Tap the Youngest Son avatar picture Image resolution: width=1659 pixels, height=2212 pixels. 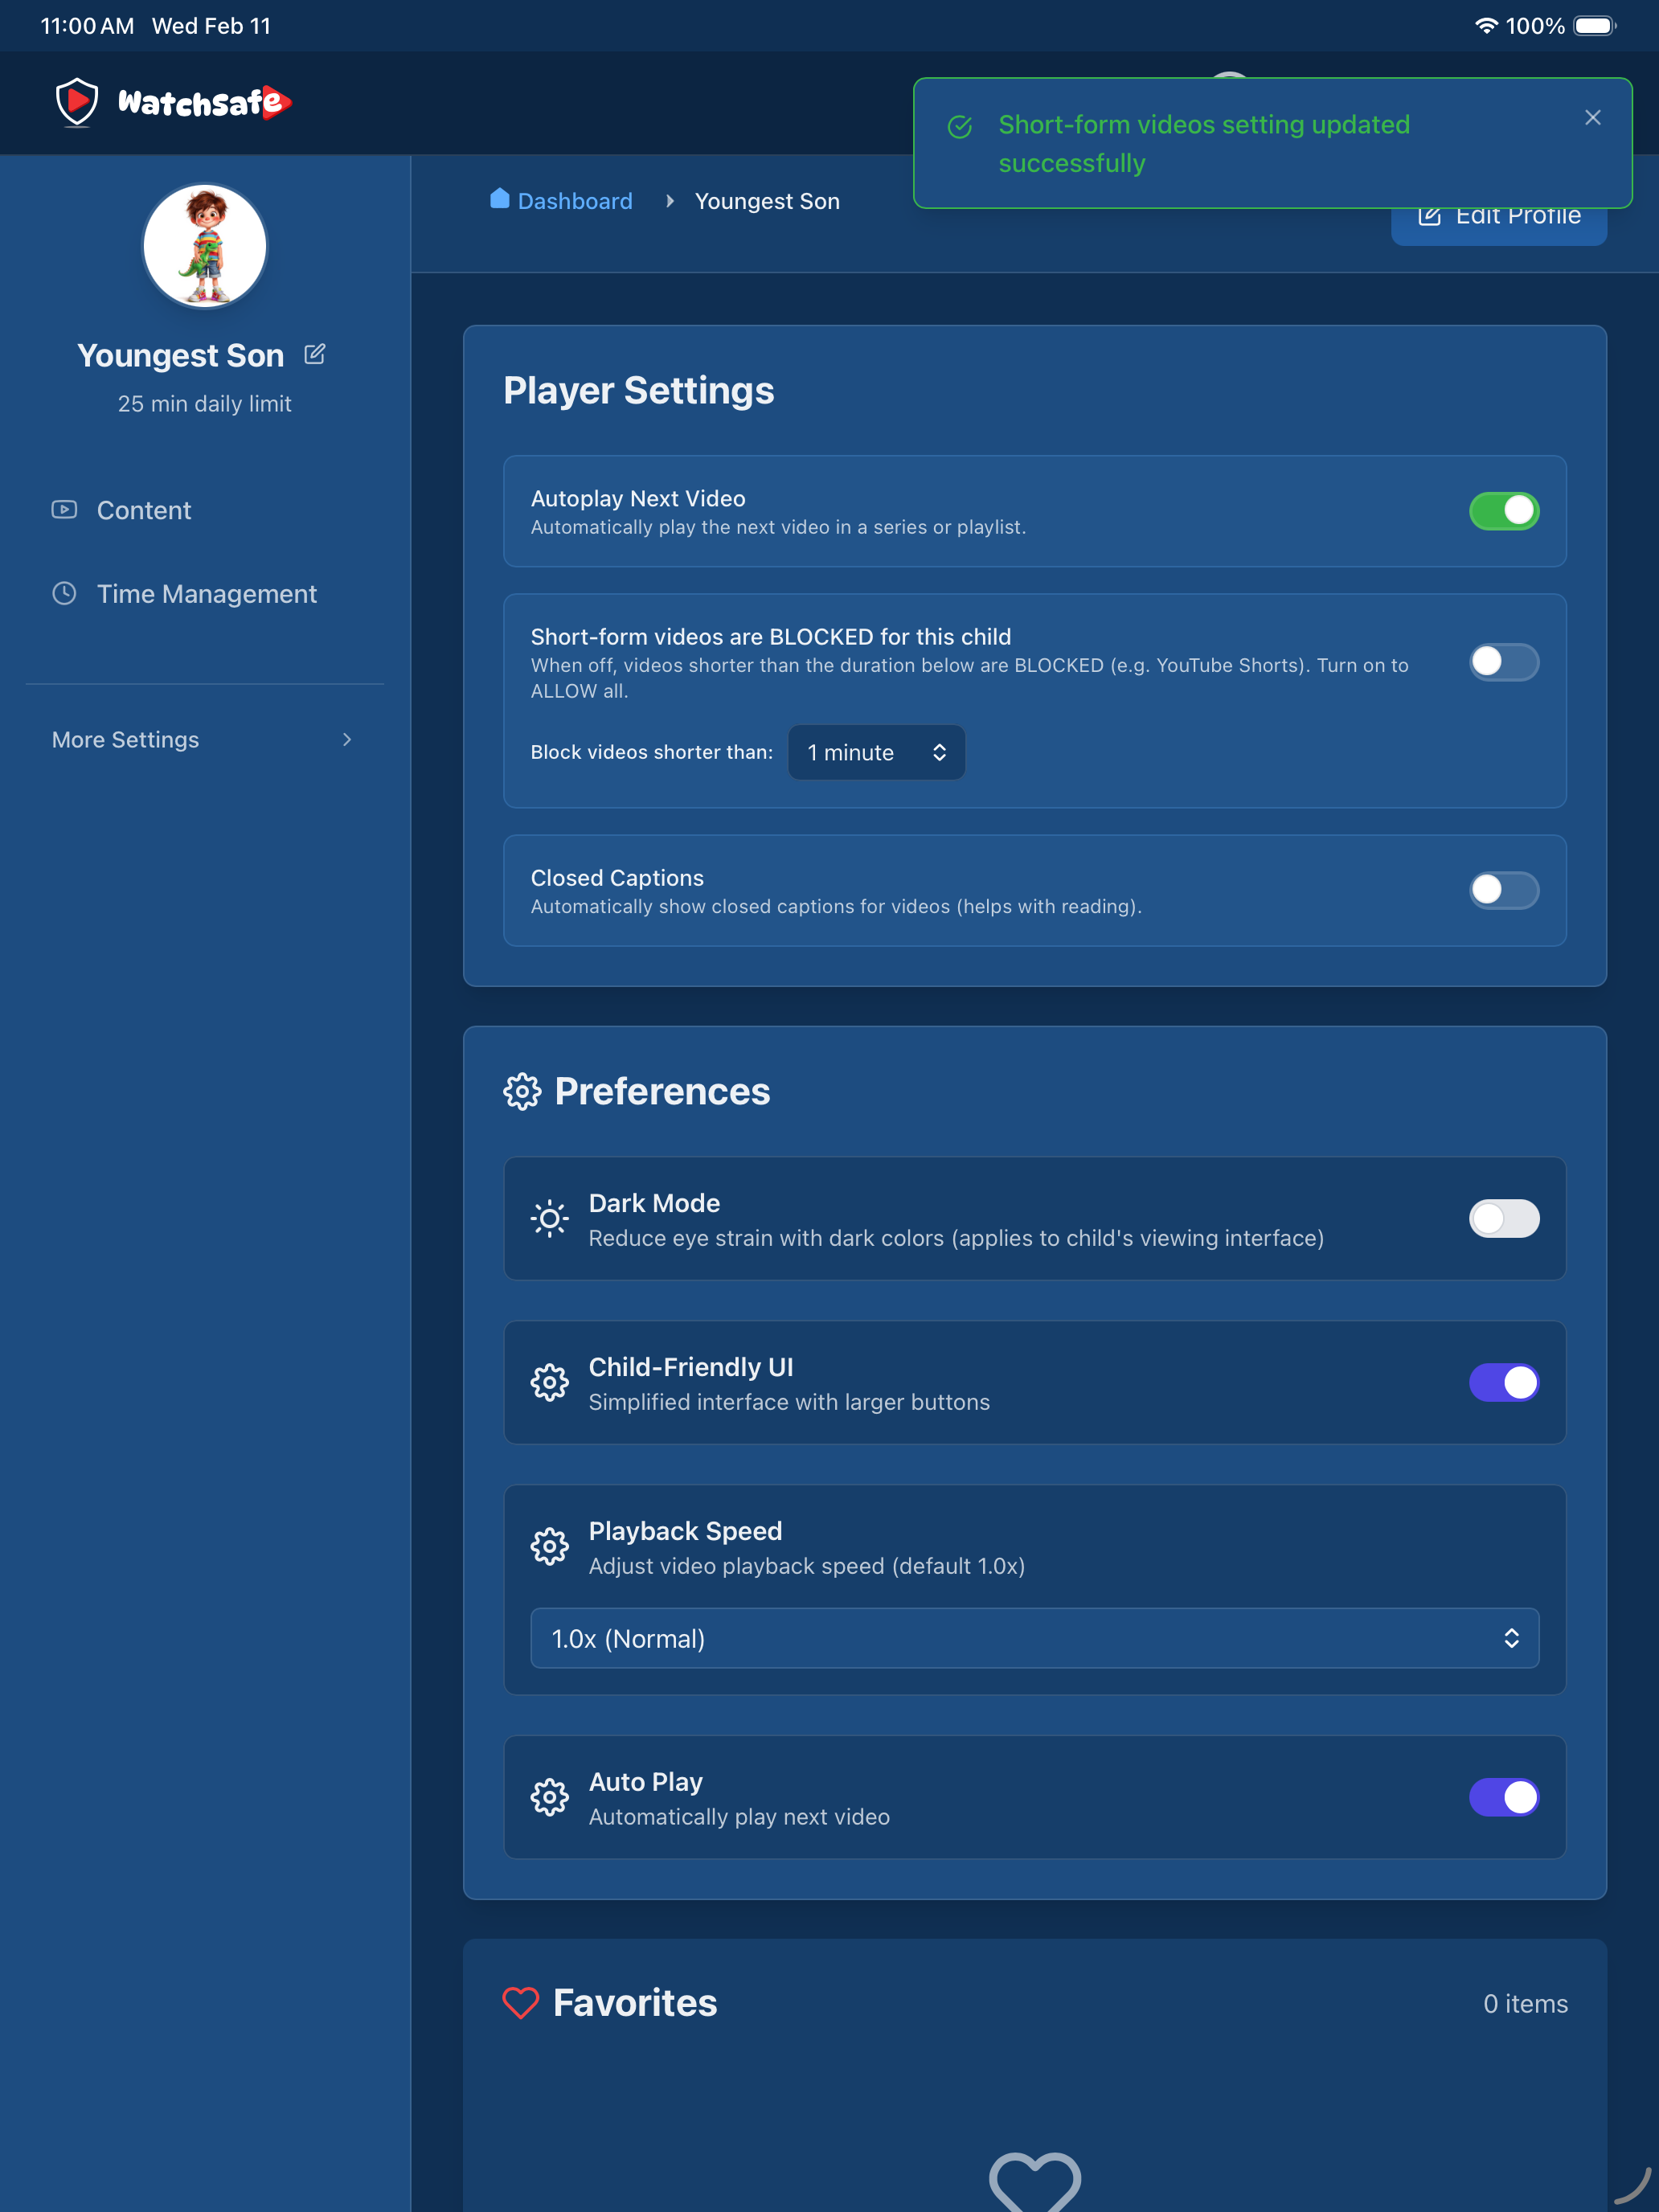(205, 246)
